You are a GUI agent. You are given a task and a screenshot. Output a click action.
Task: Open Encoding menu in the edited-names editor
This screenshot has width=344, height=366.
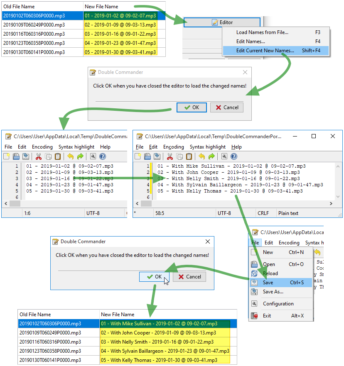[x=173, y=147]
